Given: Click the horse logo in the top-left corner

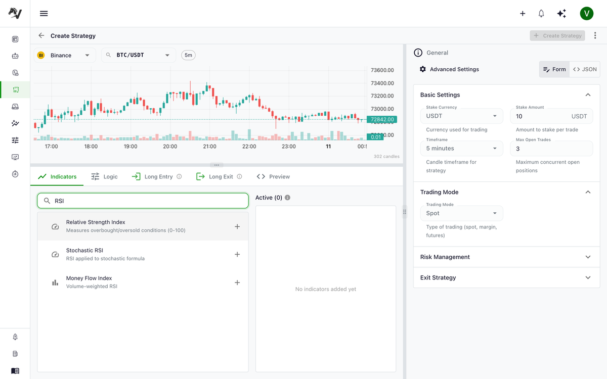Looking at the screenshot, I should (x=15, y=14).
